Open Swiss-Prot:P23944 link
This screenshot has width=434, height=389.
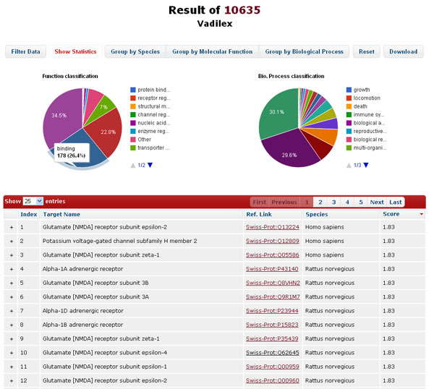[x=272, y=311]
